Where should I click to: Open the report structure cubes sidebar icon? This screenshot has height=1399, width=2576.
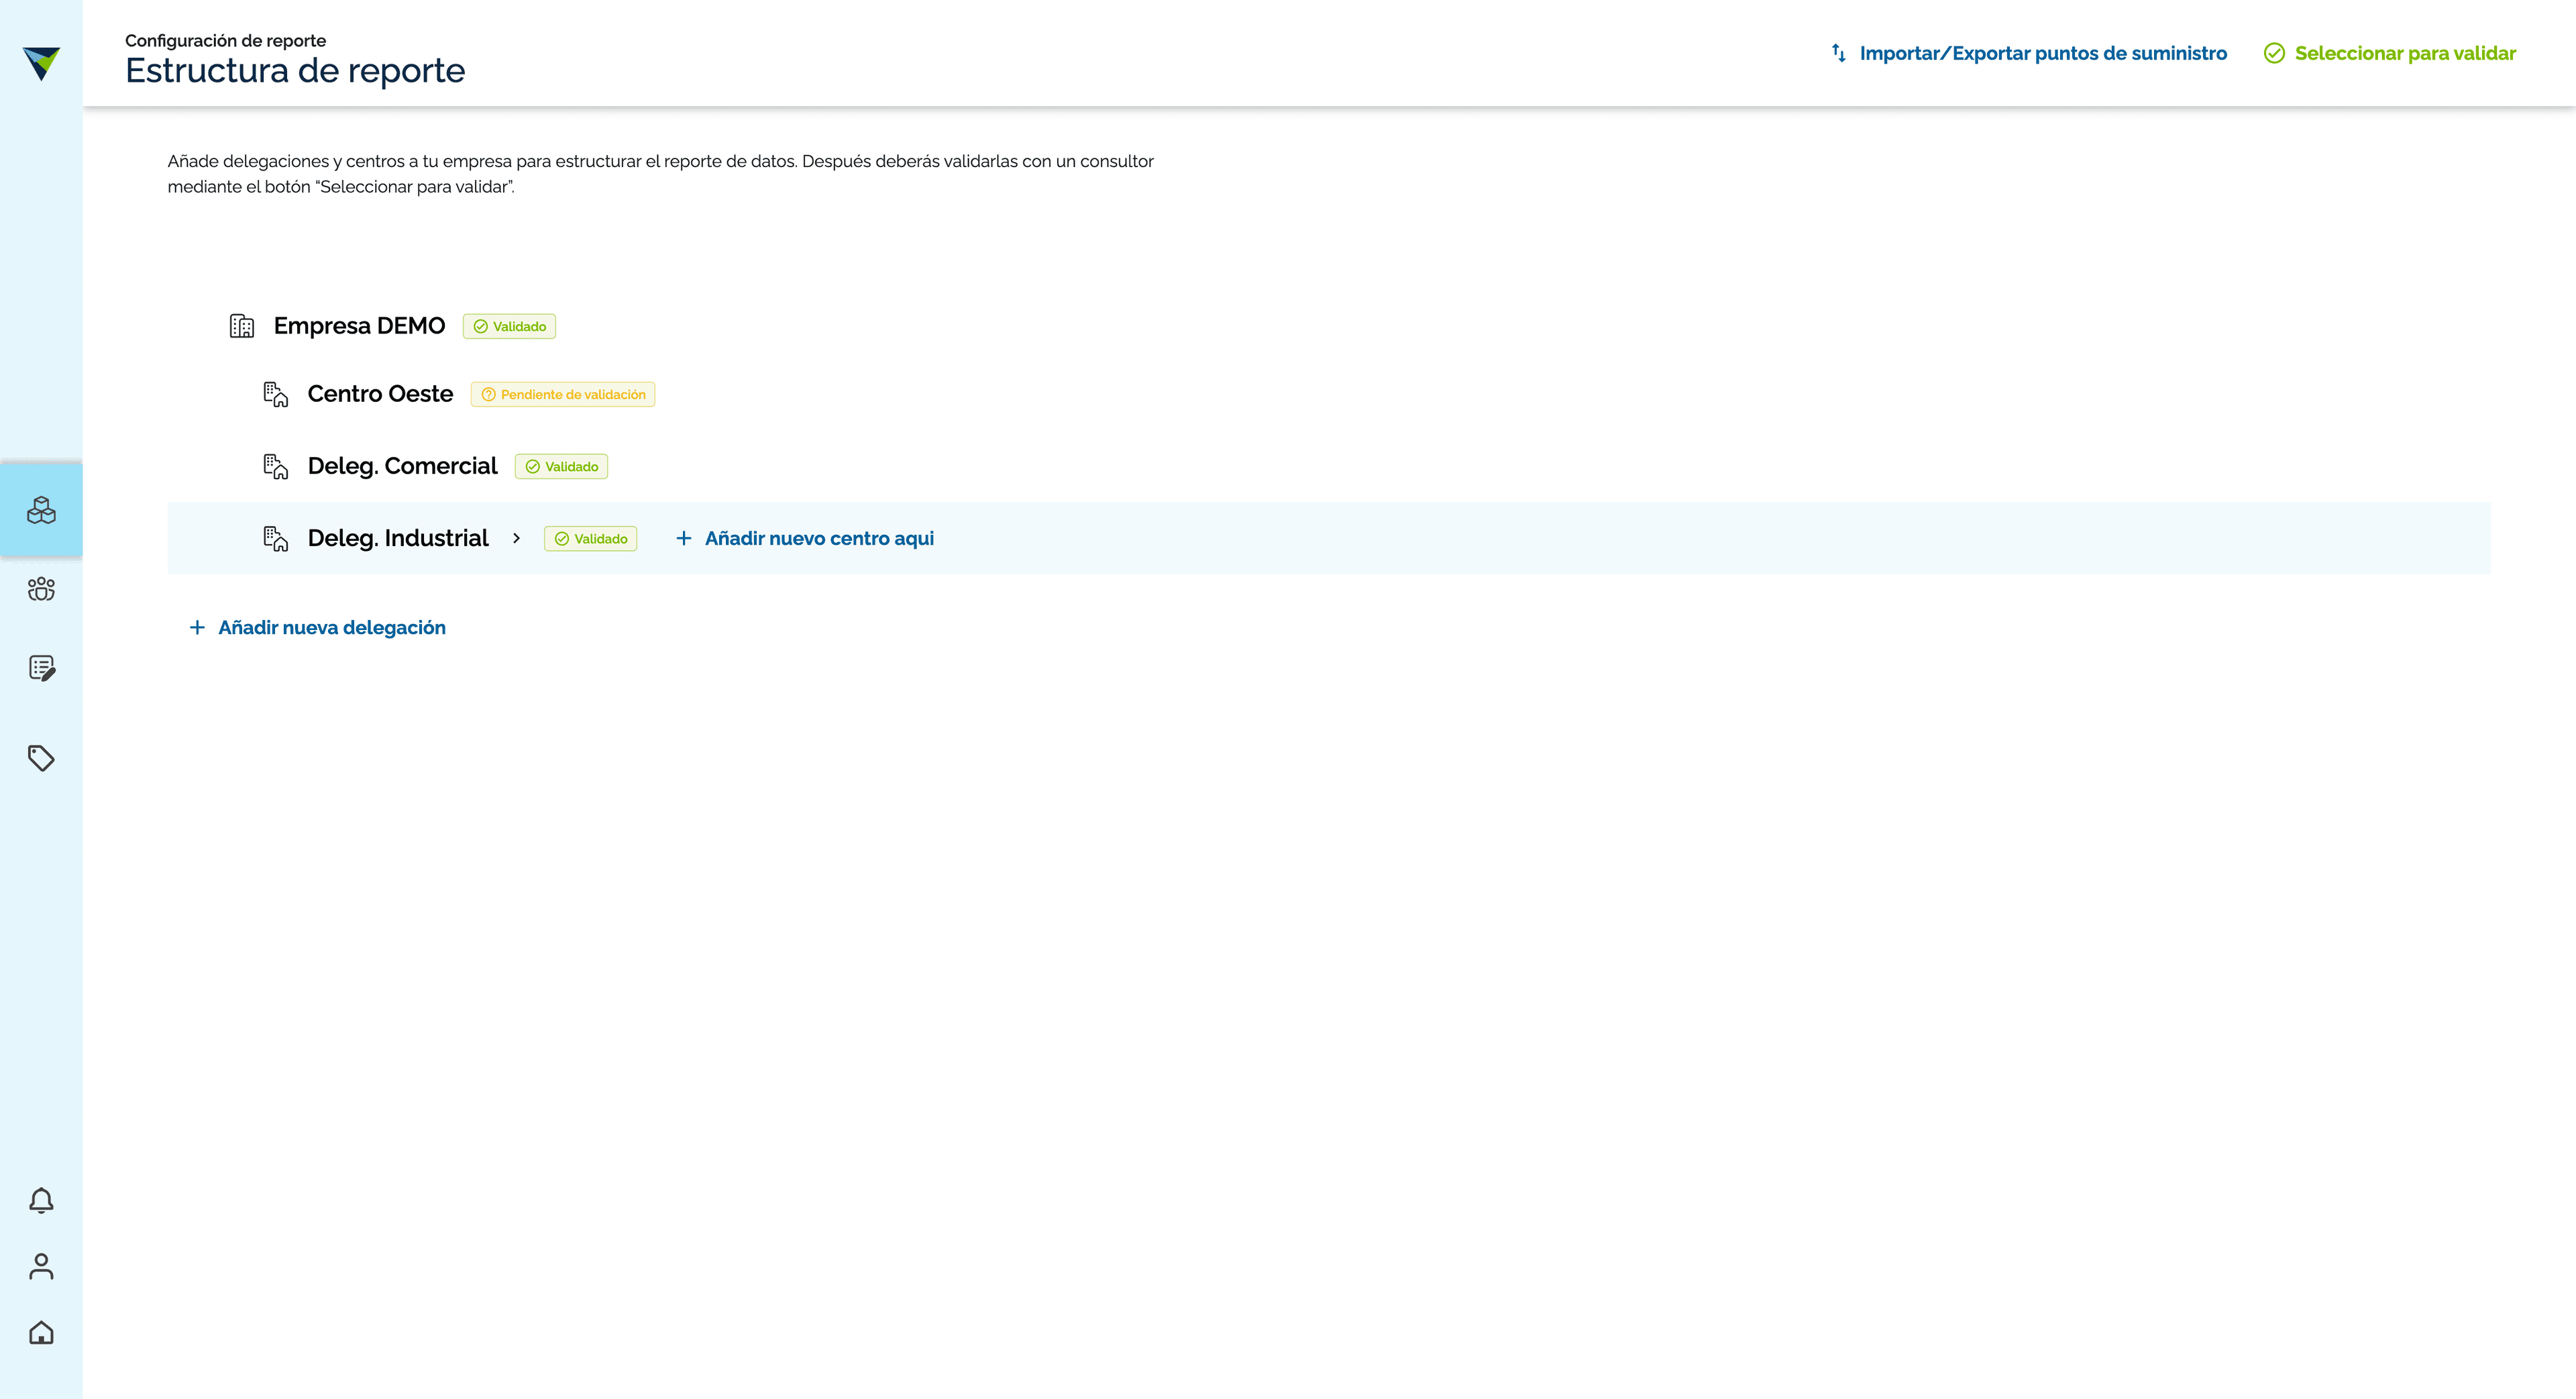point(41,510)
